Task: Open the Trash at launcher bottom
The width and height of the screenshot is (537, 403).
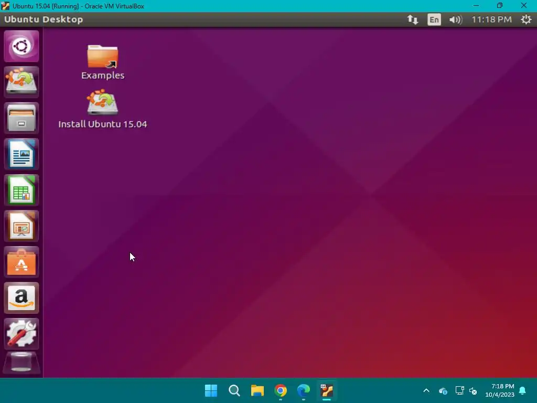Action: (21, 363)
